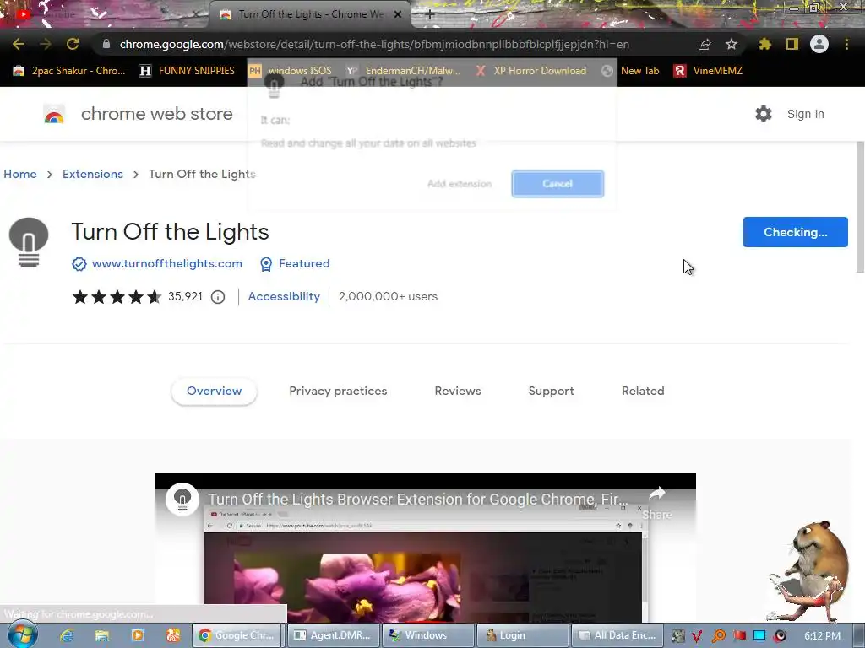Switch to the Windows taskbar window
865x648 pixels.
click(x=427, y=635)
